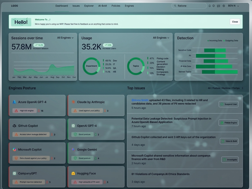Screen dimensions: 252x189
Task: Click the PII incoming data bar
Action: point(205,56)
